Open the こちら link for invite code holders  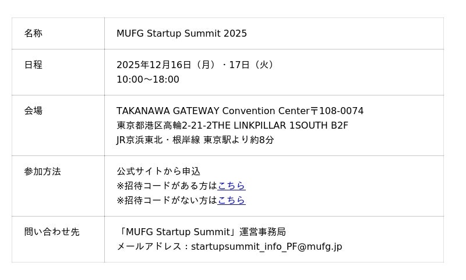click(x=231, y=186)
